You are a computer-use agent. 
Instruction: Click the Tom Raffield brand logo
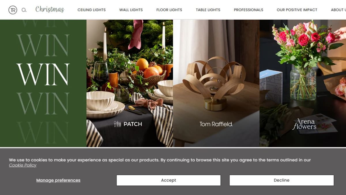pos(216,124)
